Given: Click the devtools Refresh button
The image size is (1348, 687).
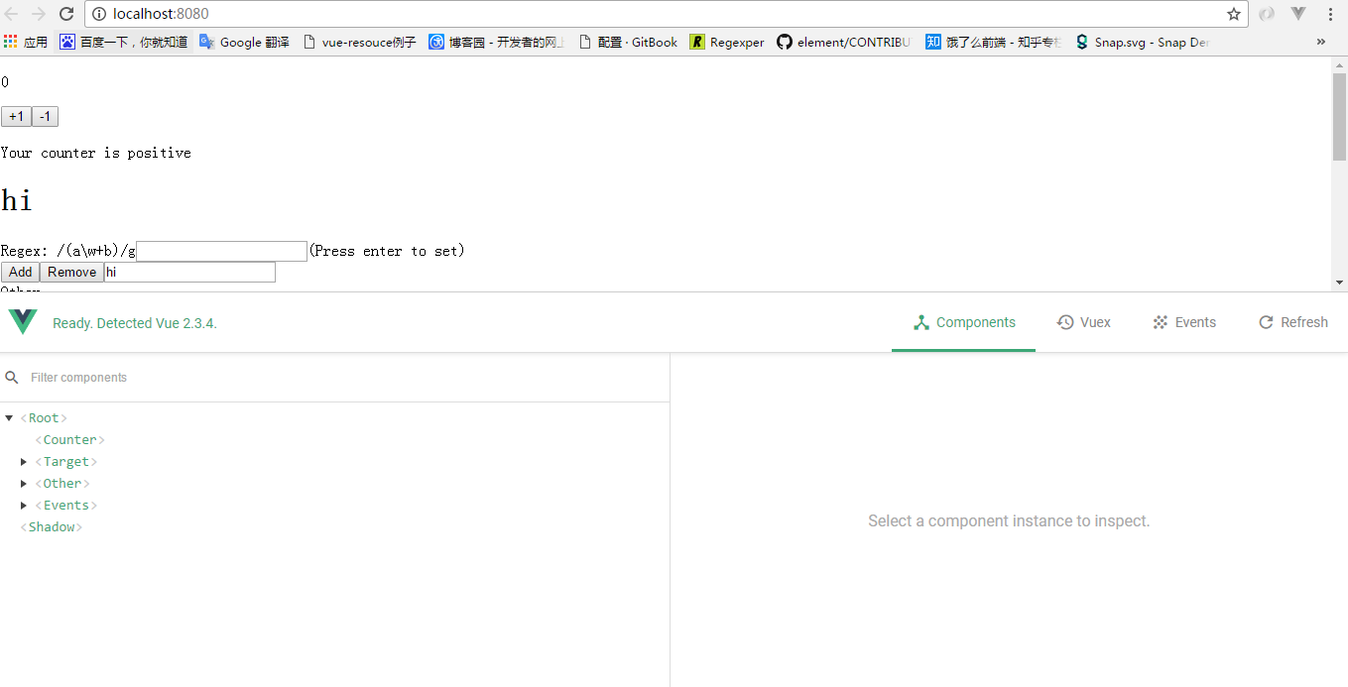Looking at the screenshot, I should click(x=1292, y=322).
